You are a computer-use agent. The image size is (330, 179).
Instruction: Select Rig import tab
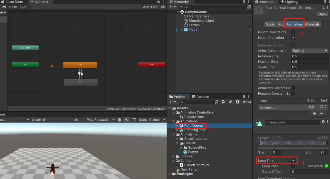click(281, 24)
